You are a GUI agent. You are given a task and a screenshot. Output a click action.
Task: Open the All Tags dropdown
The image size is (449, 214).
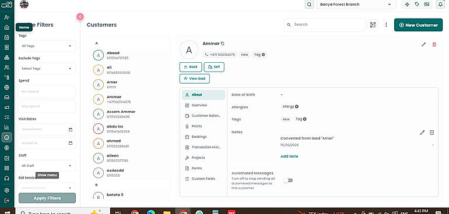[x=47, y=46]
